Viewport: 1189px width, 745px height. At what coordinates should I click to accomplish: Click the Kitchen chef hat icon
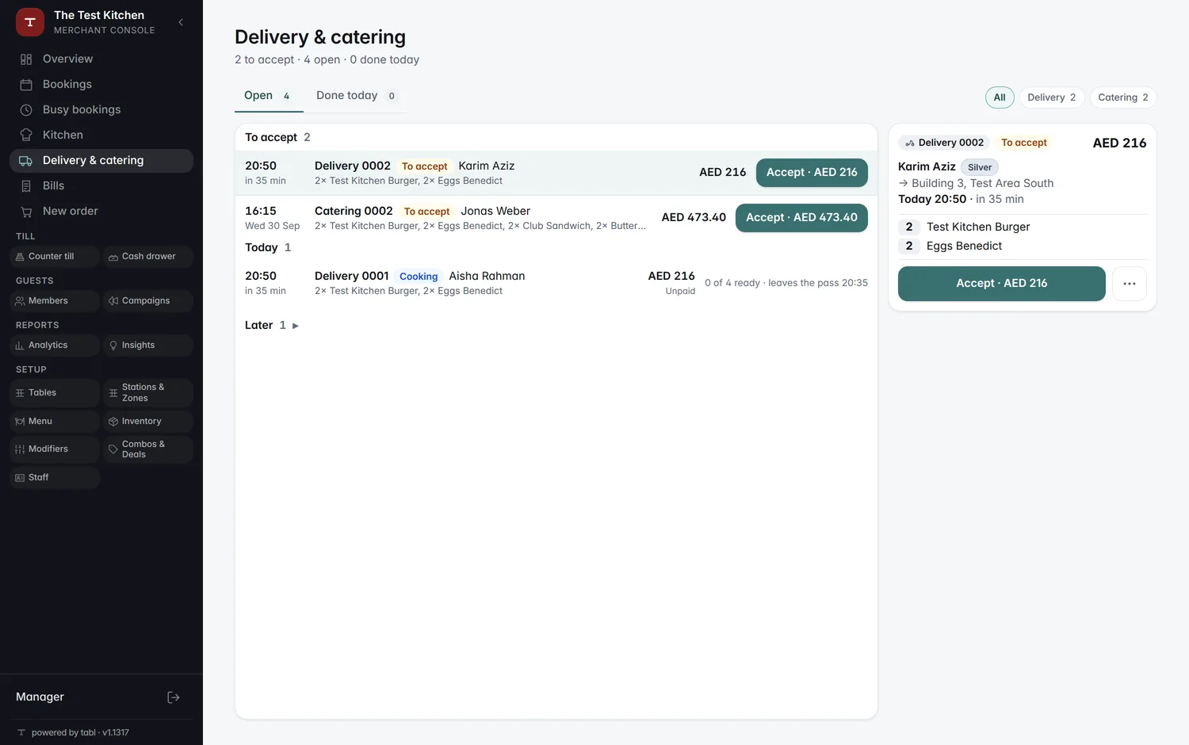[x=26, y=136]
